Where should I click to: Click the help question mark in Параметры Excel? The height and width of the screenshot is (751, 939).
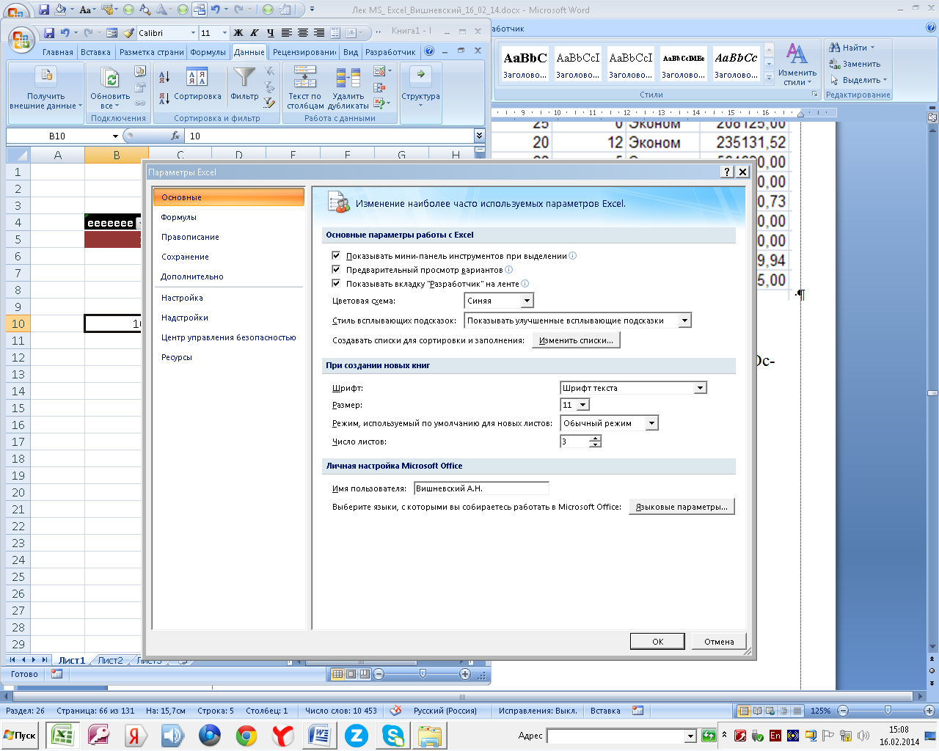coord(727,172)
